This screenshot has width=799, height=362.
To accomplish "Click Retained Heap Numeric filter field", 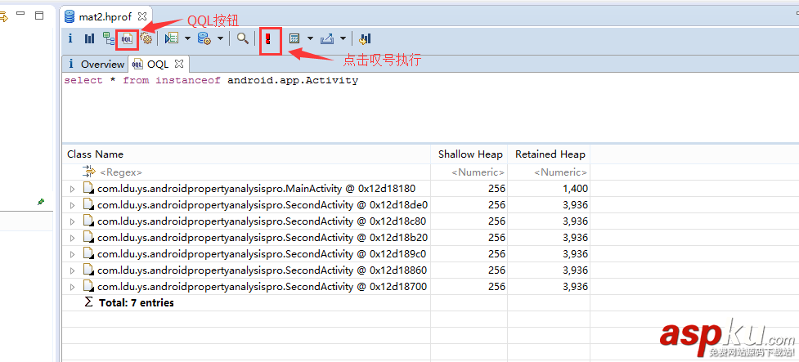I will point(550,172).
